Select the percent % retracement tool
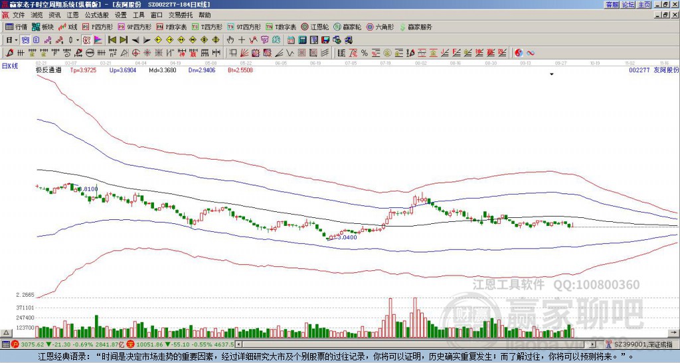Screen dimensions: 680x363 pos(365,53)
